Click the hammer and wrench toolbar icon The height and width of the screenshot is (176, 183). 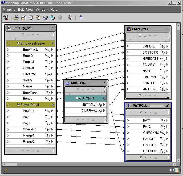6,18
